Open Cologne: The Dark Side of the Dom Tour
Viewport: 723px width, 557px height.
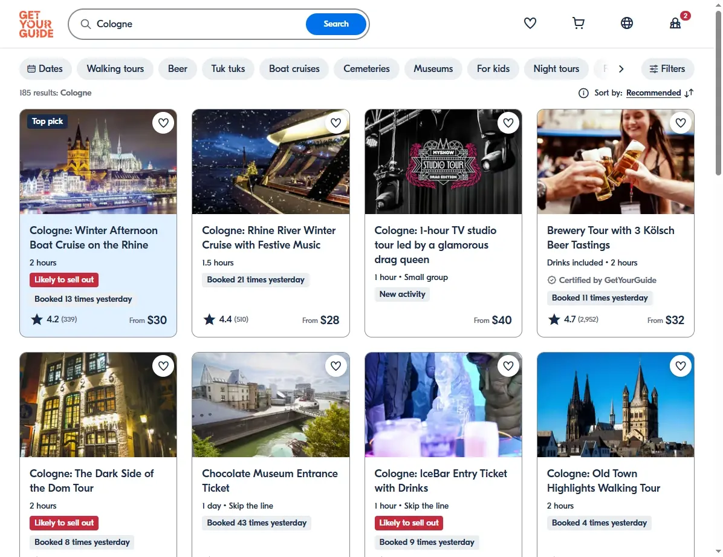(x=92, y=481)
